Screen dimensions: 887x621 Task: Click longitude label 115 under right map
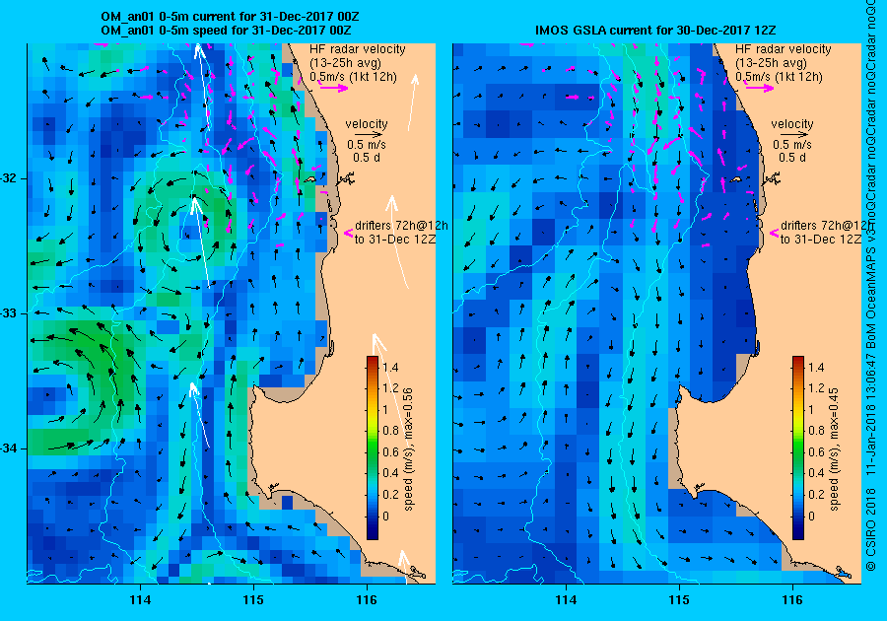pos(678,600)
